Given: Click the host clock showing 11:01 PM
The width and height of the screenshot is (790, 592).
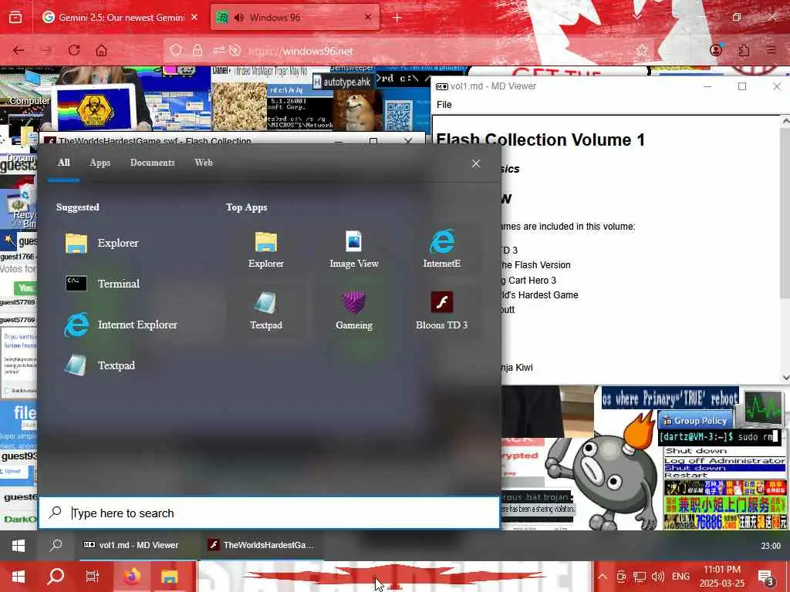Looking at the screenshot, I should pyautogui.click(x=722, y=577).
